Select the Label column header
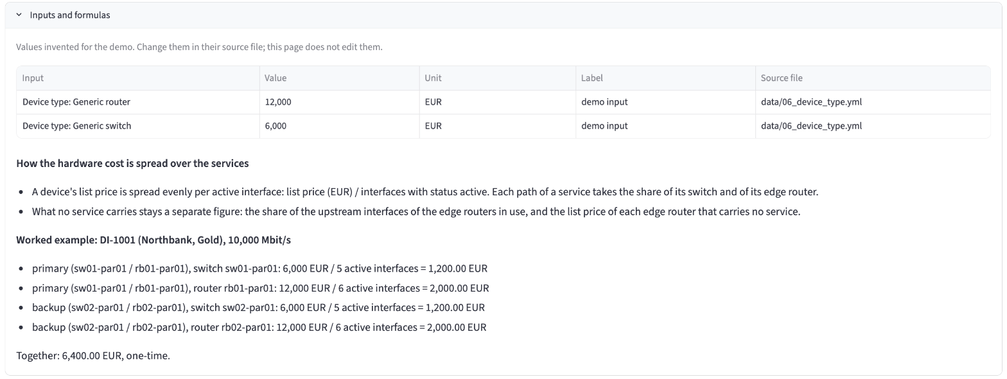Screen dimensions: 1007x379 tap(665, 78)
